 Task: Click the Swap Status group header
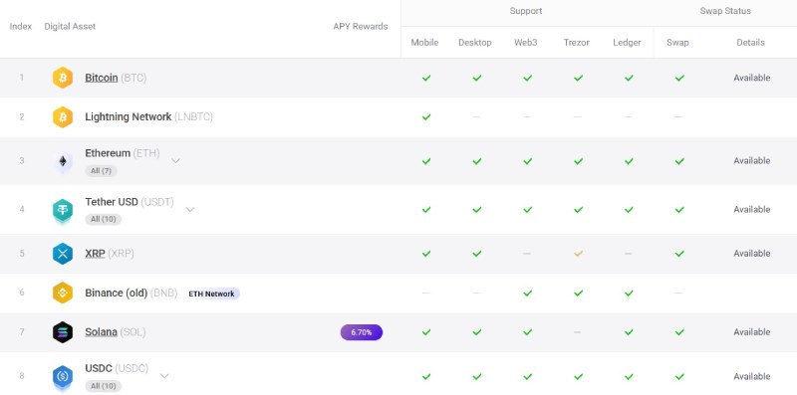click(725, 11)
